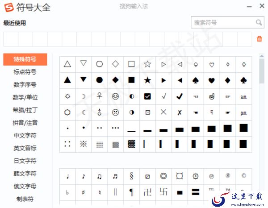The width and height of the screenshot is (268, 208).
Task: Click the scrollbar up arrow
Action: [x=262, y=56]
